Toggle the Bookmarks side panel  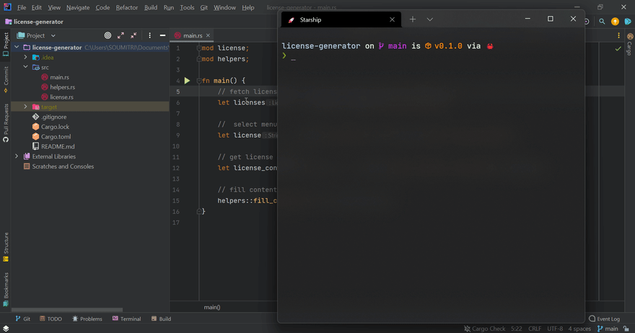pos(6,288)
